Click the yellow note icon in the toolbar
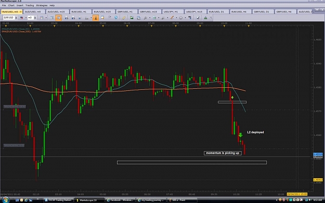325x203 pixels. tap(102, 18)
